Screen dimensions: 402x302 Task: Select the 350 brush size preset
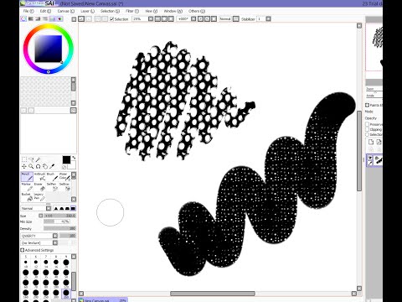66,293
